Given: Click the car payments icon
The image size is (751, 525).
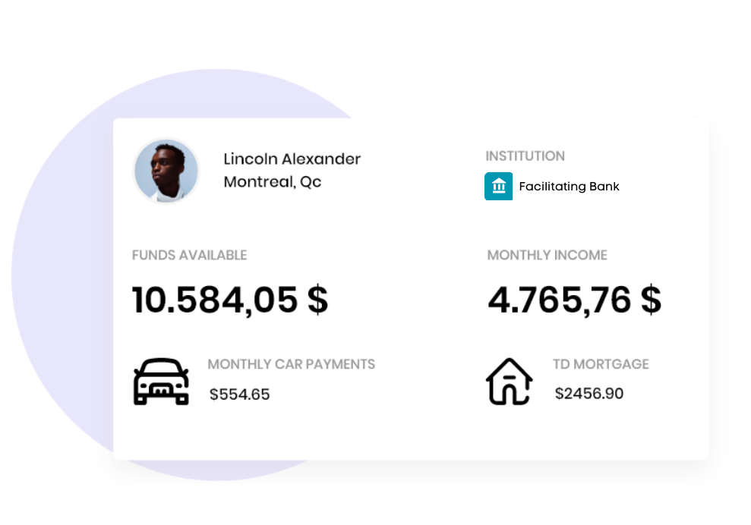Looking at the screenshot, I should click(x=161, y=382).
